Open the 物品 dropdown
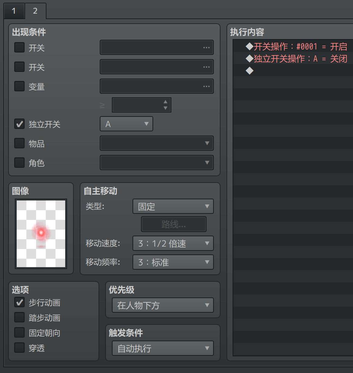This screenshot has width=353, height=373. click(x=157, y=143)
